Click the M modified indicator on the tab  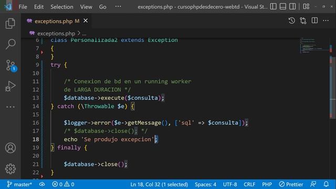tap(77, 21)
